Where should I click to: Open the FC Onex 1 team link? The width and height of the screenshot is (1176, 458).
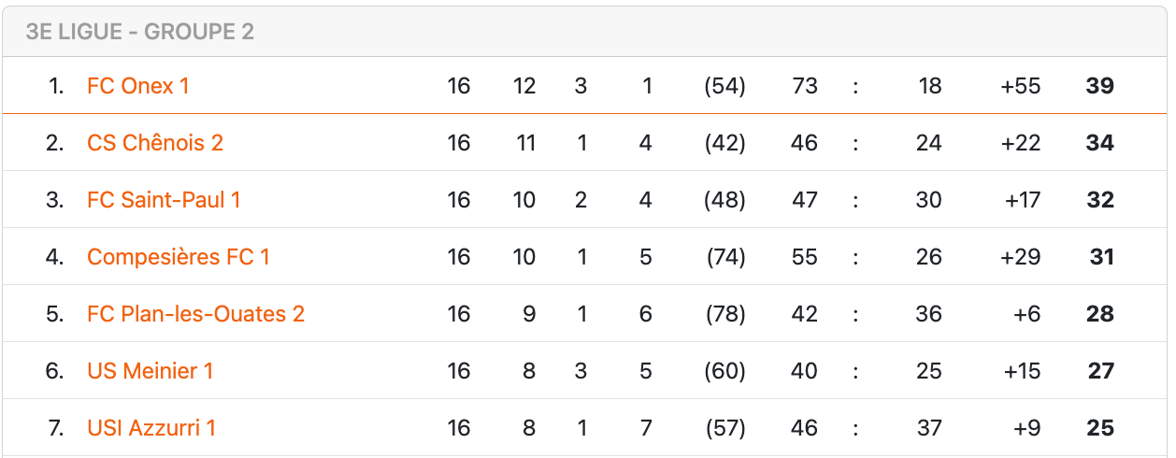tap(138, 86)
